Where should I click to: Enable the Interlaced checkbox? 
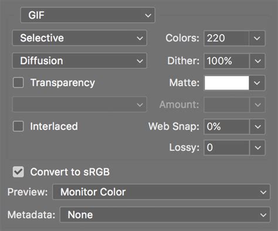[18, 126]
